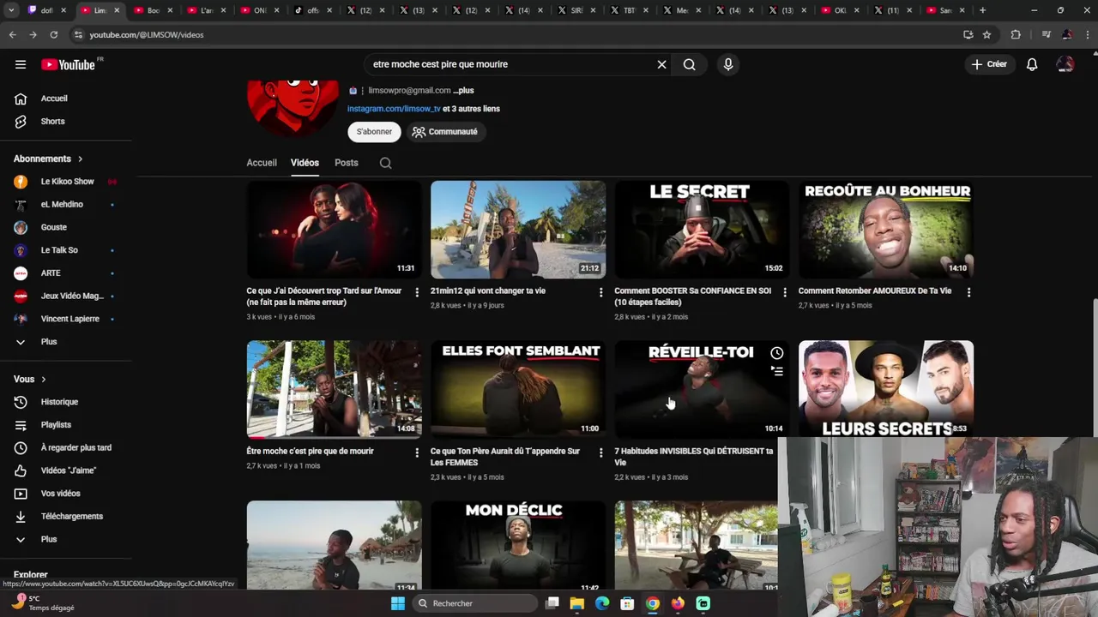Go to the YouTube home logo
This screenshot has height=617, width=1098.
click(x=68, y=64)
